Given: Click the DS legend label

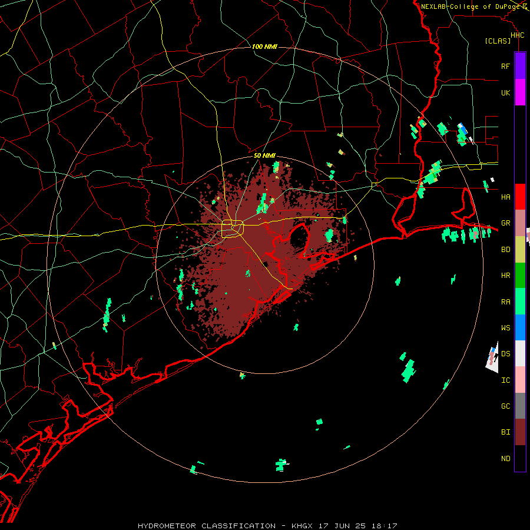Looking at the screenshot, I should (505, 354).
